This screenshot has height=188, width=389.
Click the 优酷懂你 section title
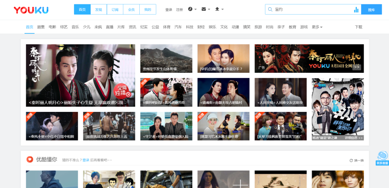47,159
